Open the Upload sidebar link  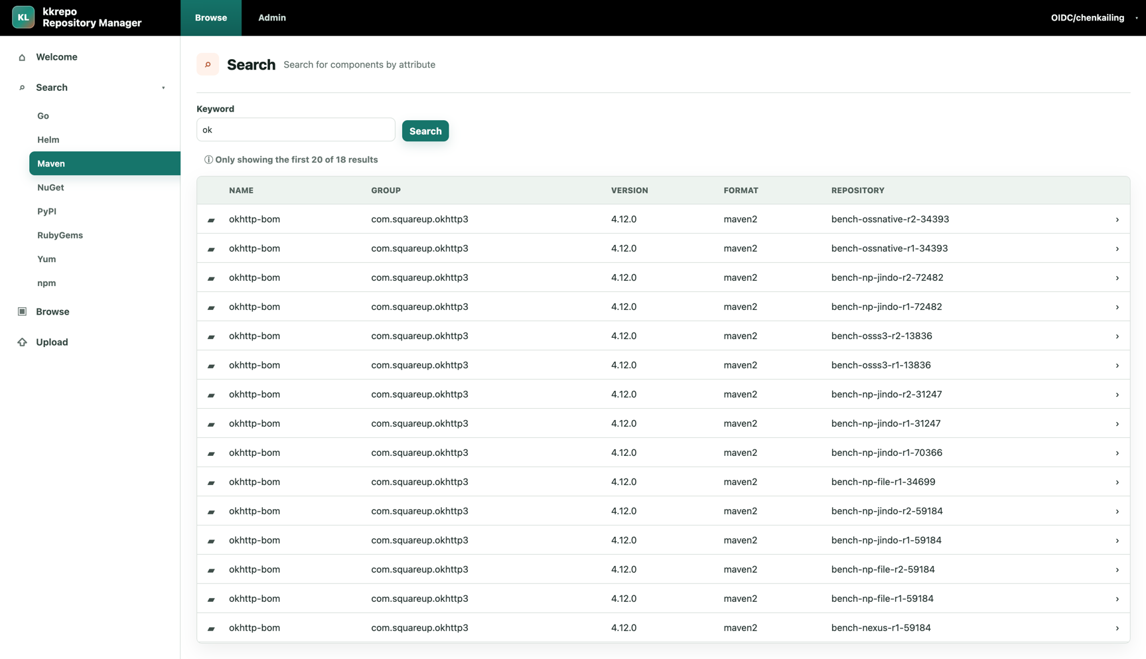[x=52, y=342]
